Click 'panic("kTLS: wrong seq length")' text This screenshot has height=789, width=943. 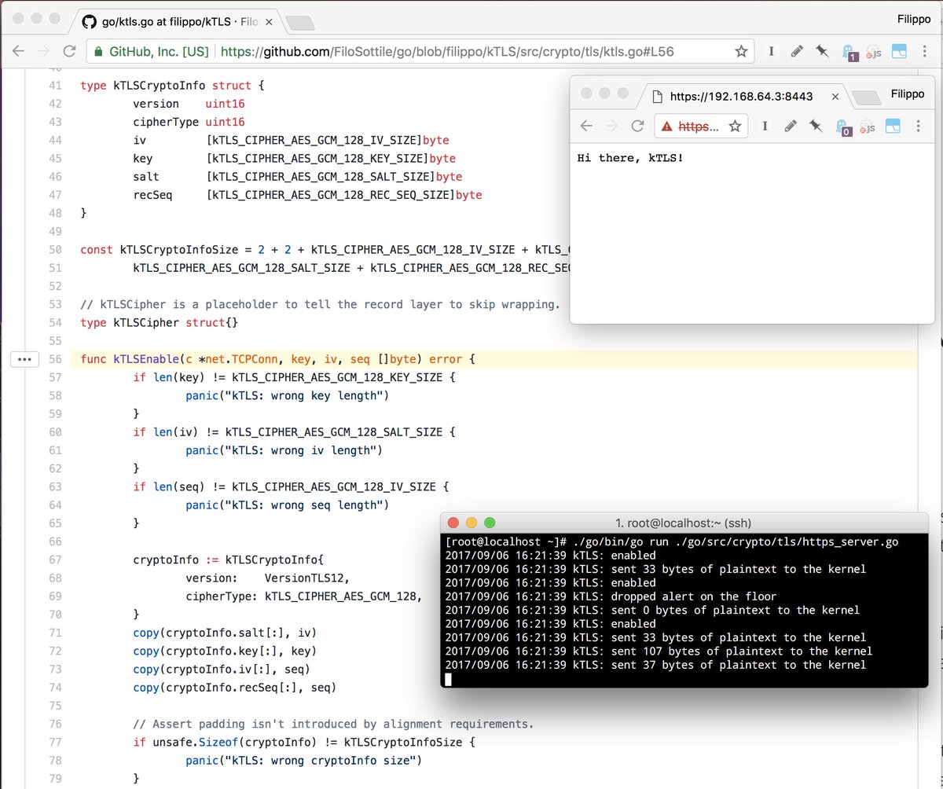[x=288, y=505]
